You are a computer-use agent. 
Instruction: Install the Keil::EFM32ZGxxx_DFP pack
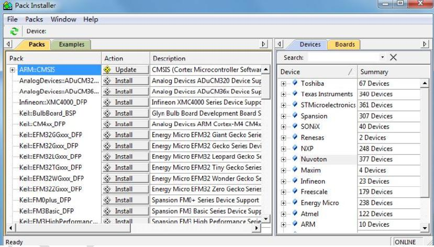pyautogui.click(x=126, y=189)
